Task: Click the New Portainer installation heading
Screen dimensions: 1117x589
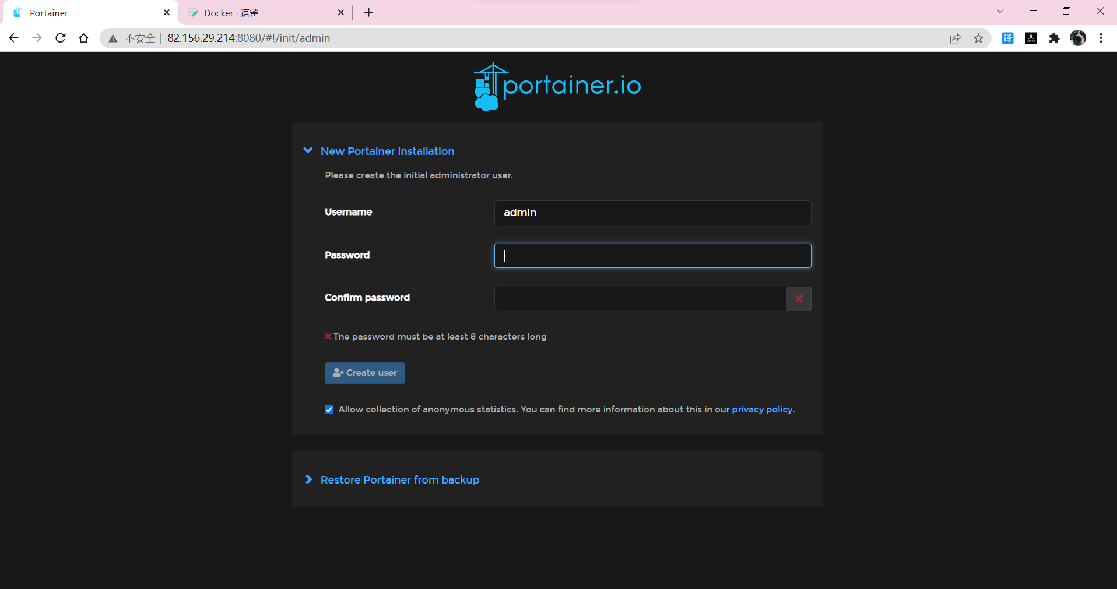Action: coord(387,151)
